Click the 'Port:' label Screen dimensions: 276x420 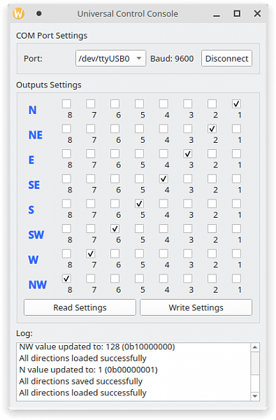[x=33, y=58]
